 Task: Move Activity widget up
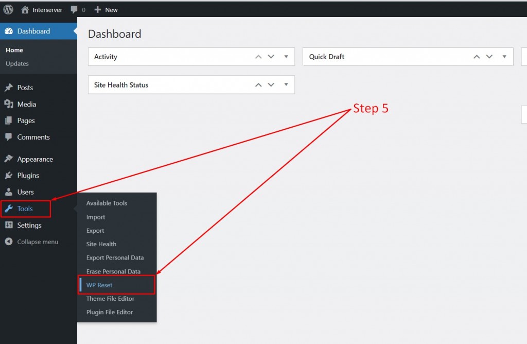tap(258, 57)
